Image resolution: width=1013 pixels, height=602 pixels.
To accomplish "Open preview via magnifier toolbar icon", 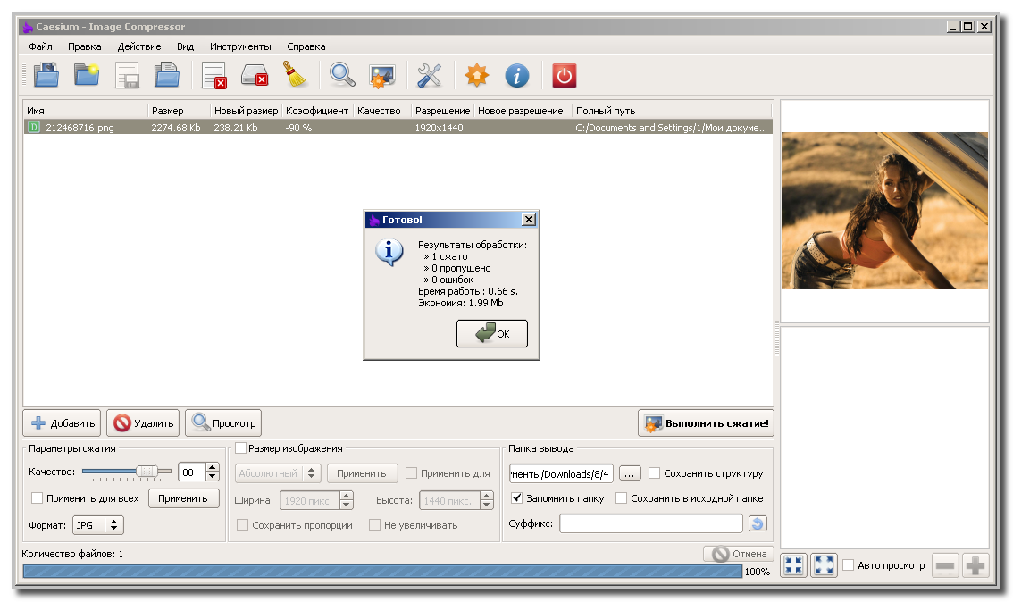I will [x=341, y=76].
